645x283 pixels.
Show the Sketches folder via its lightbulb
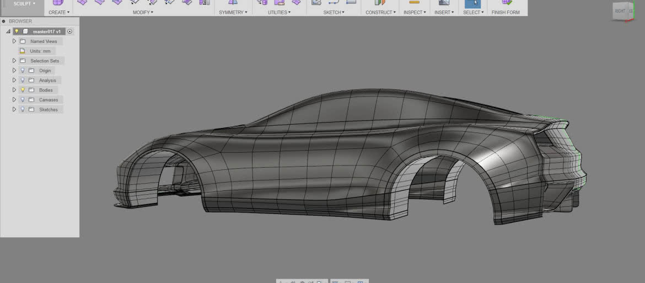[23, 109]
